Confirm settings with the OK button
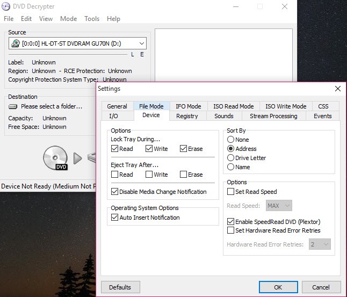The image size is (347, 297). coord(278,287)
